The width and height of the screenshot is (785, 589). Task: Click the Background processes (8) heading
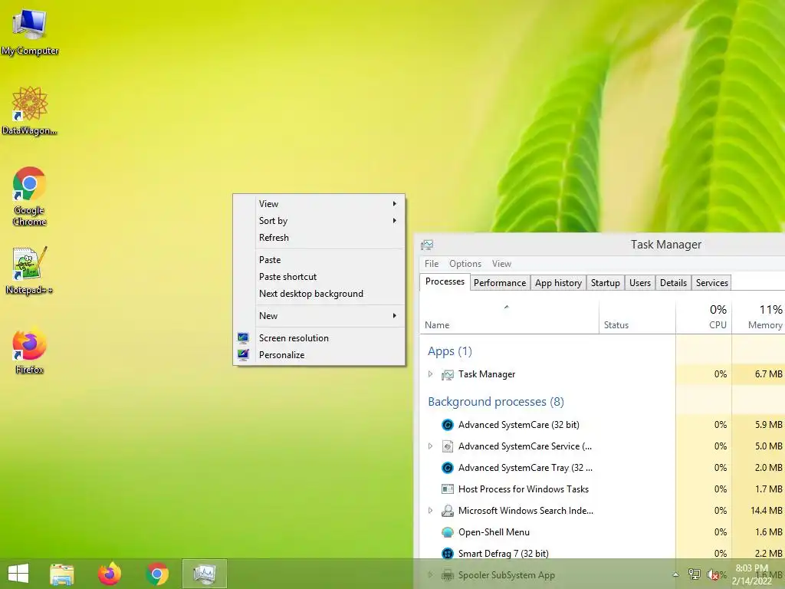[496, 402]
